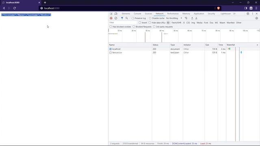Open DevTools settings gear

coord(248,14)
